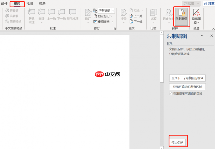The image size is (215, 149).
Task: Switch to the 视图 ribbon tab
Action: tap(30, 3)
